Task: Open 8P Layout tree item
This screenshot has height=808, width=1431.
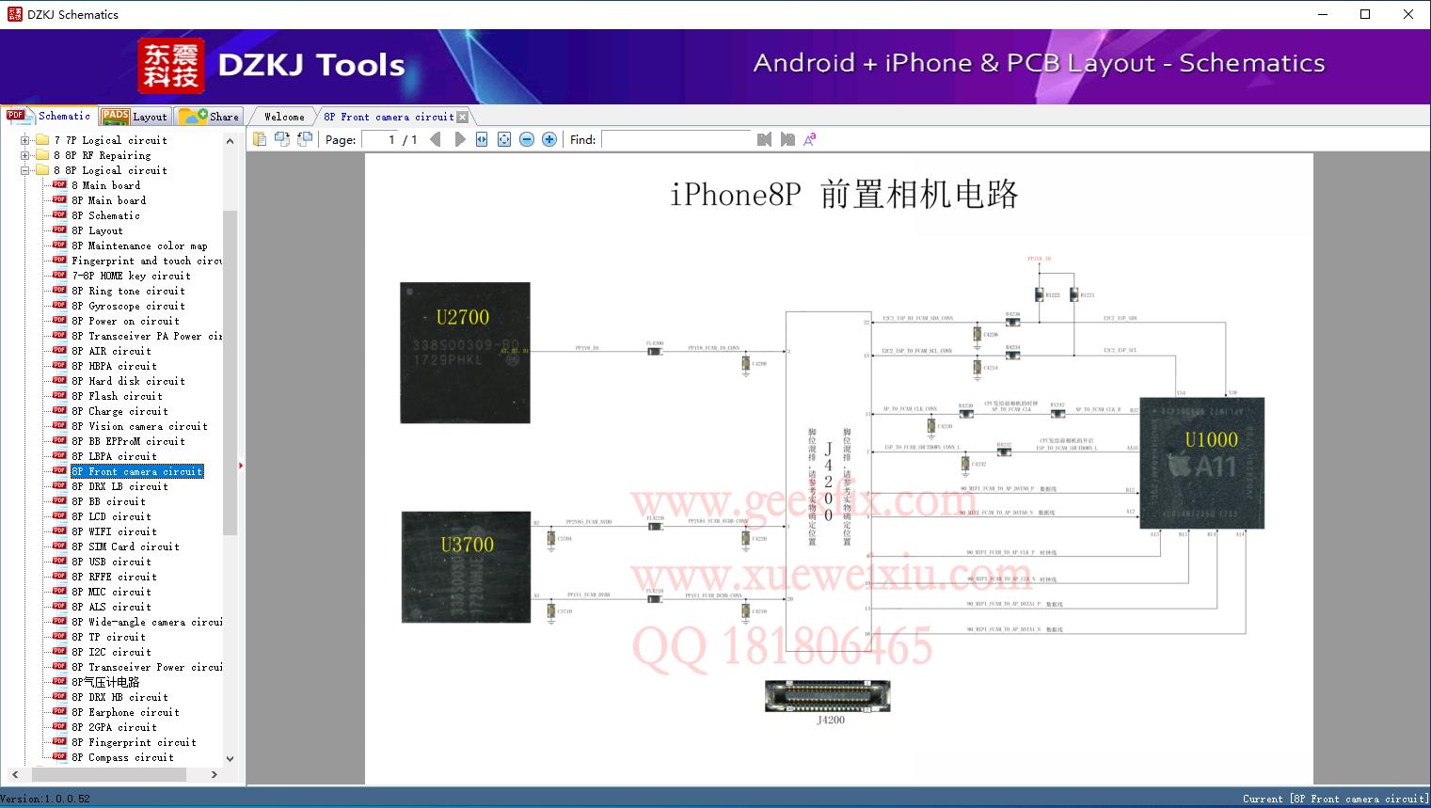Action: click(97, 230)
